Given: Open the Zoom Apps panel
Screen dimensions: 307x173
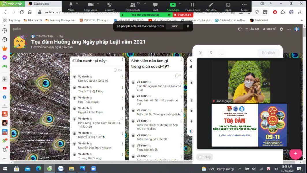Looking at the screenshot, I should (228, 6).
